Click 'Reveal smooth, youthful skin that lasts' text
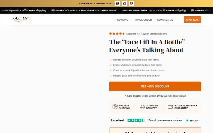213x133 pixels. [x=136, y=60]
